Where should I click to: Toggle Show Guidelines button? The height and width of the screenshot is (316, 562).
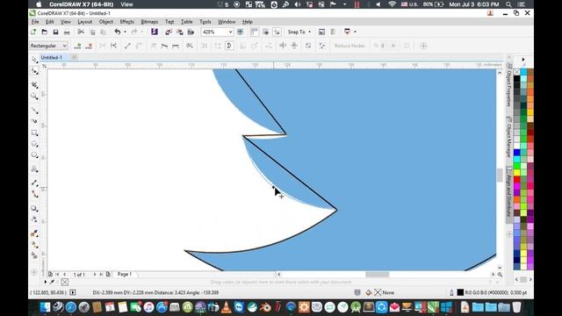point(277,32)
